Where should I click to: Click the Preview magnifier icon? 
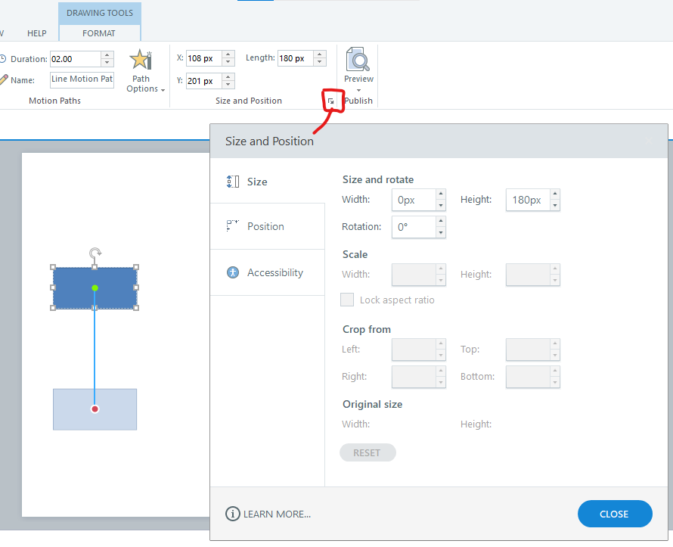tap(358, 59)
